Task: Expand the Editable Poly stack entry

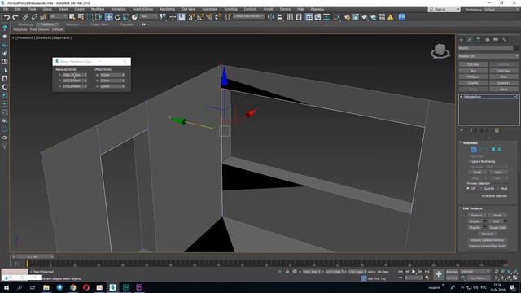Action: point(461,97)
